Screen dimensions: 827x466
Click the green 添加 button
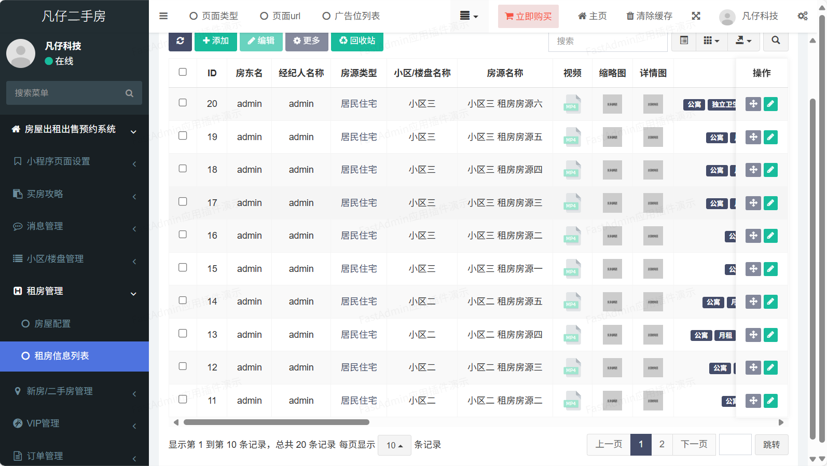[215, 41]
